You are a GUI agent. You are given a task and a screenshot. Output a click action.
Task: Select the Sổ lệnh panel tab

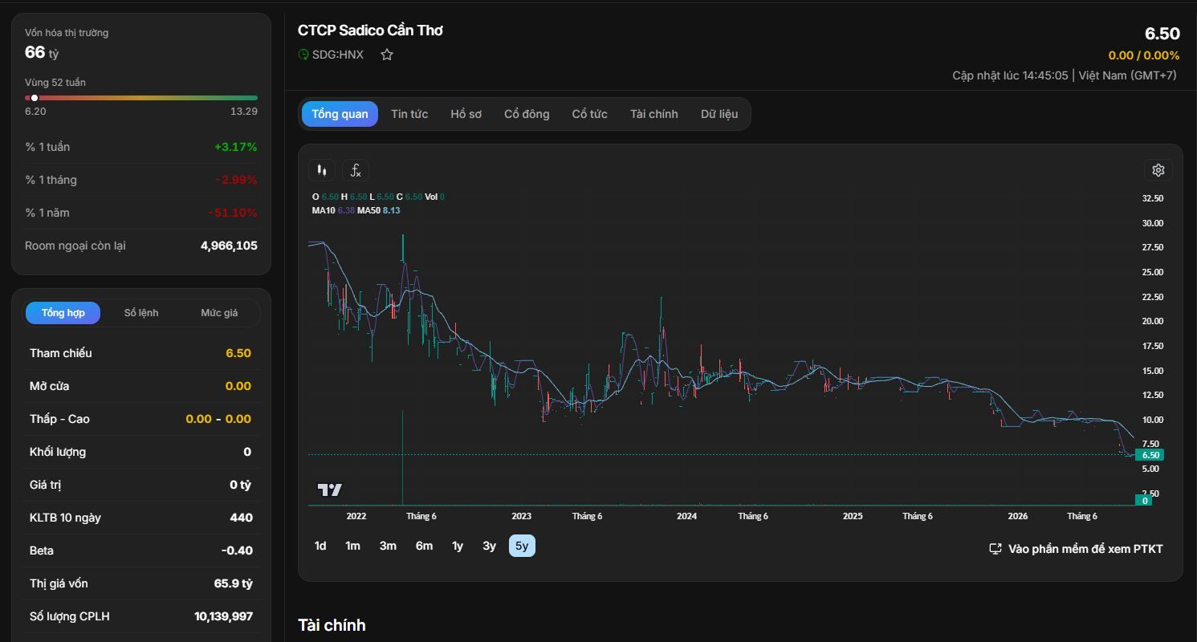141,313
